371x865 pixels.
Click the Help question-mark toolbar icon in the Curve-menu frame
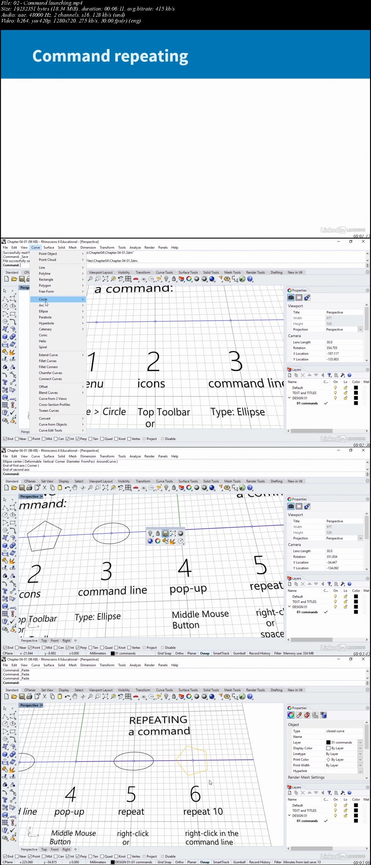pyautogui.click(x=250, y=279)
